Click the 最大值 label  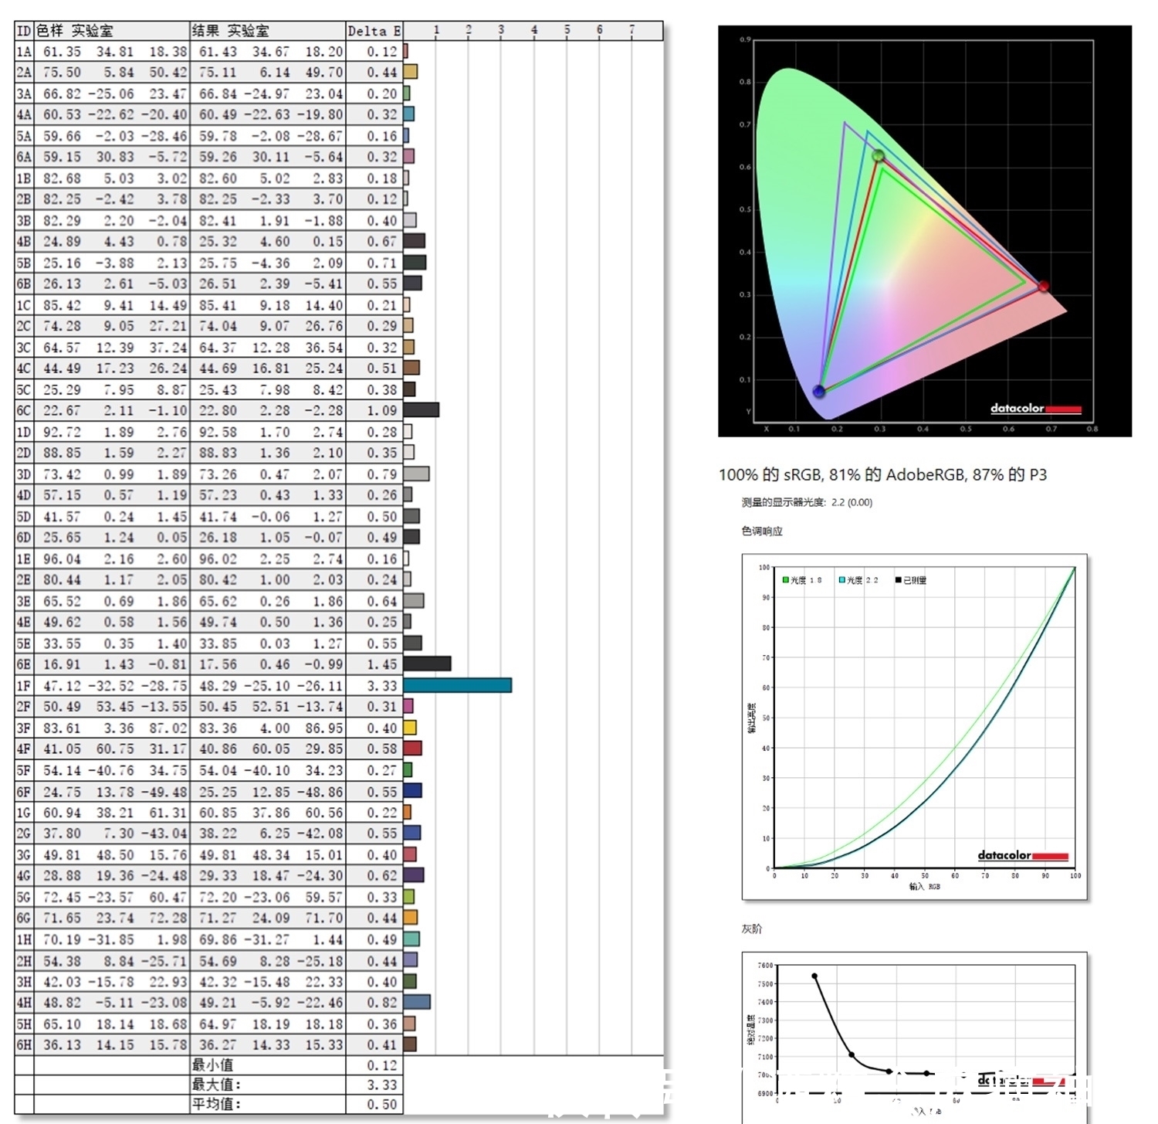[216, 1085]
